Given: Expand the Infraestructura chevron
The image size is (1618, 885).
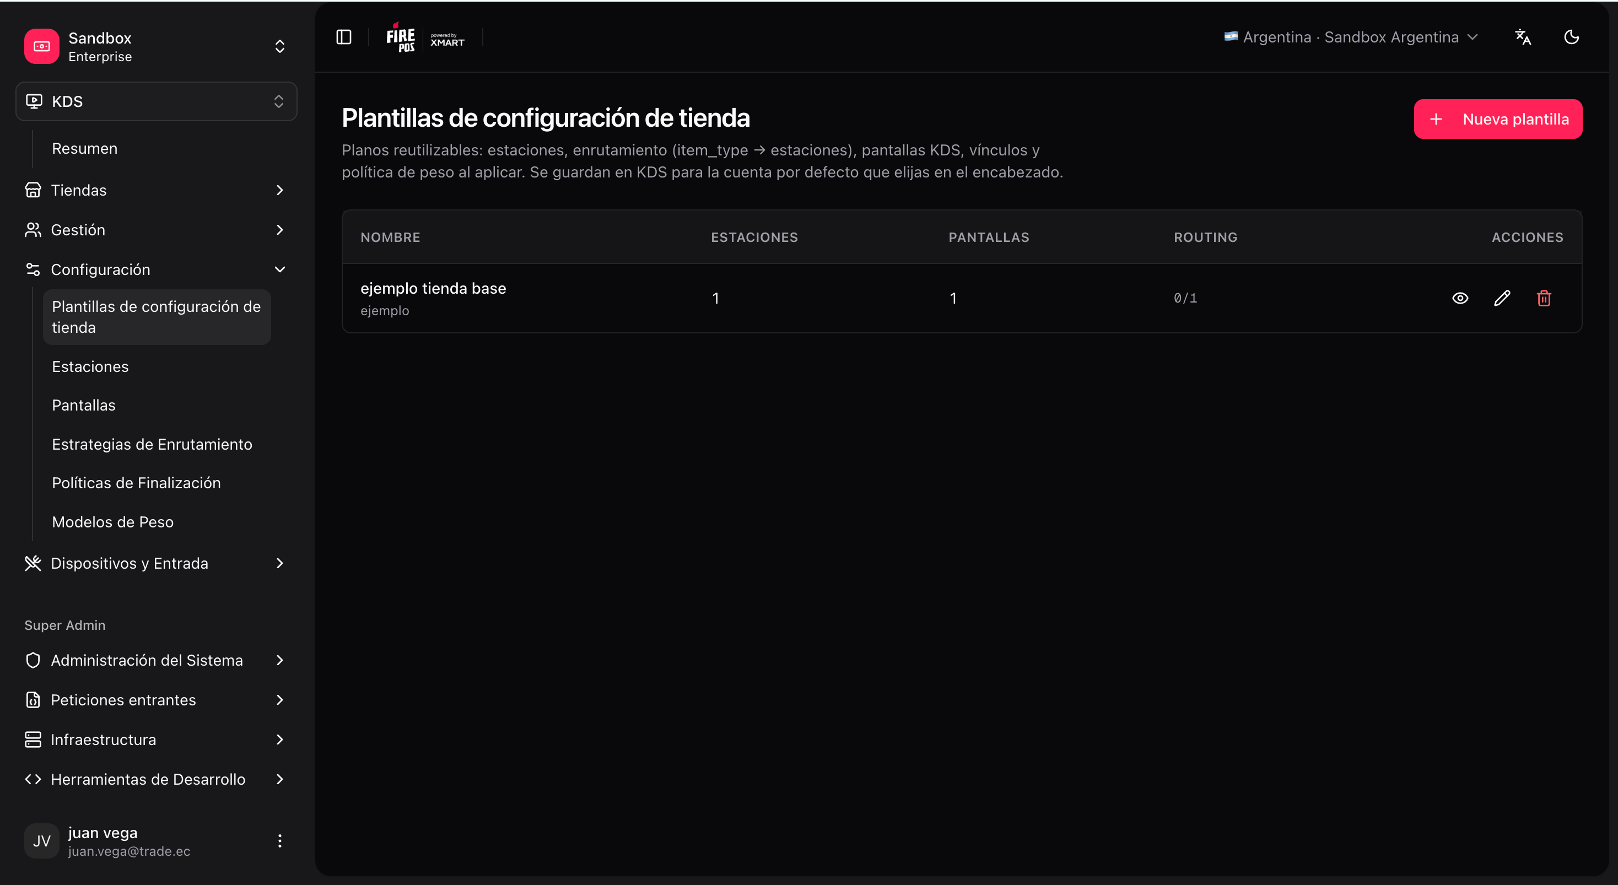Looking at the screenshot, I should [x=279, y=740].
